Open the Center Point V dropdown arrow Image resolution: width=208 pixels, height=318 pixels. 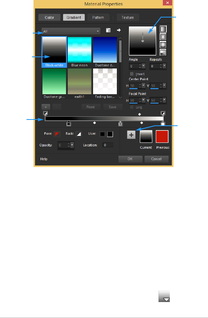click(x=164, y=86)
